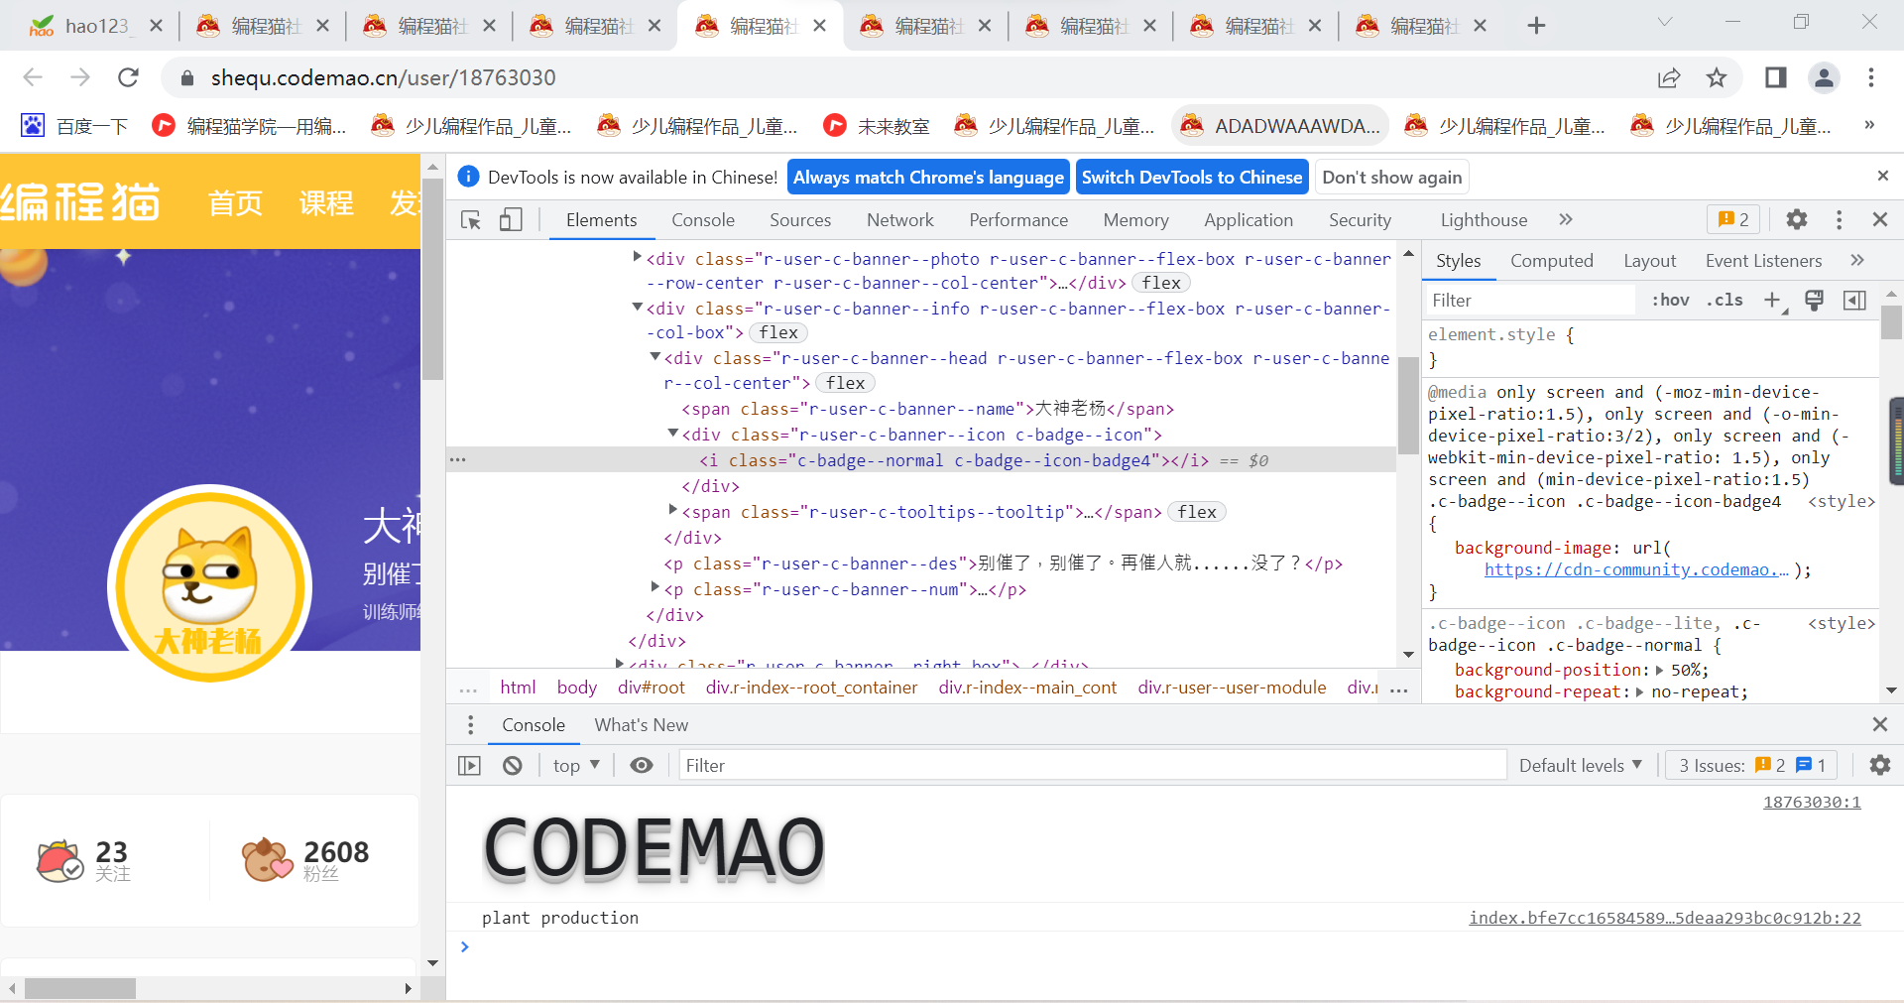Click the browser forward button
This screenshot has height=1003, width=1904.
coord(80,77)
